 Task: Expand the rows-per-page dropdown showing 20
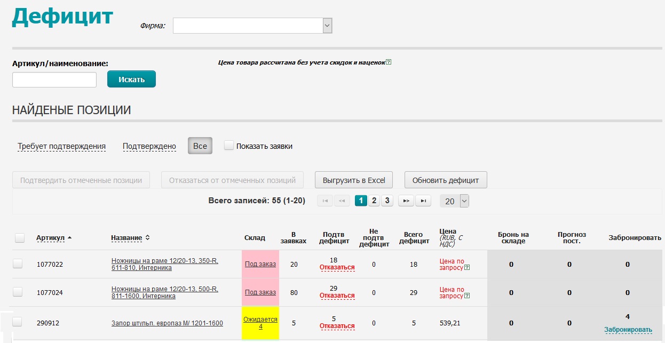tap(464, 201)
